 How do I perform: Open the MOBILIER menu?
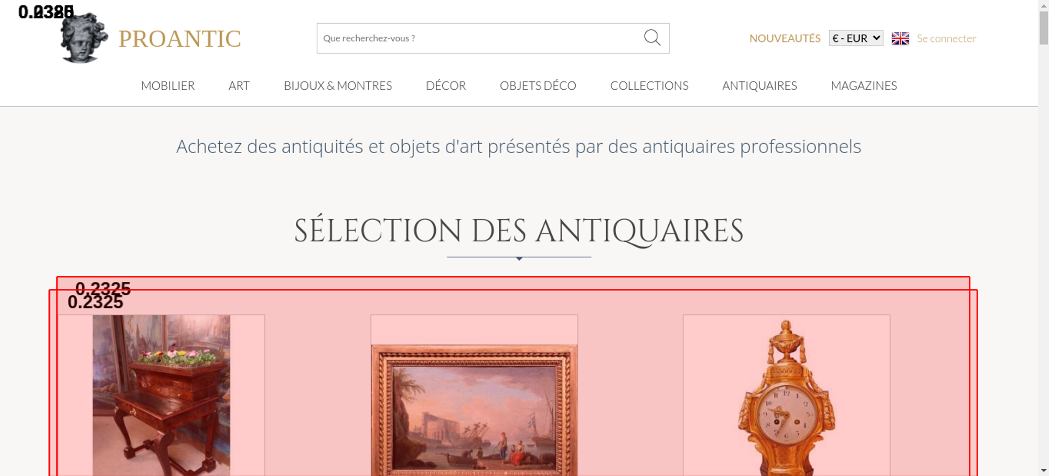click(x=168, y=85)
